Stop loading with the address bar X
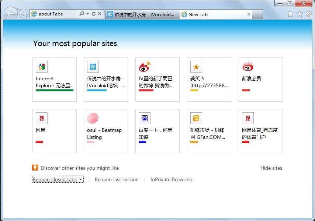Image resolution: width=315 pixels, height=221 pixels. 100,14
